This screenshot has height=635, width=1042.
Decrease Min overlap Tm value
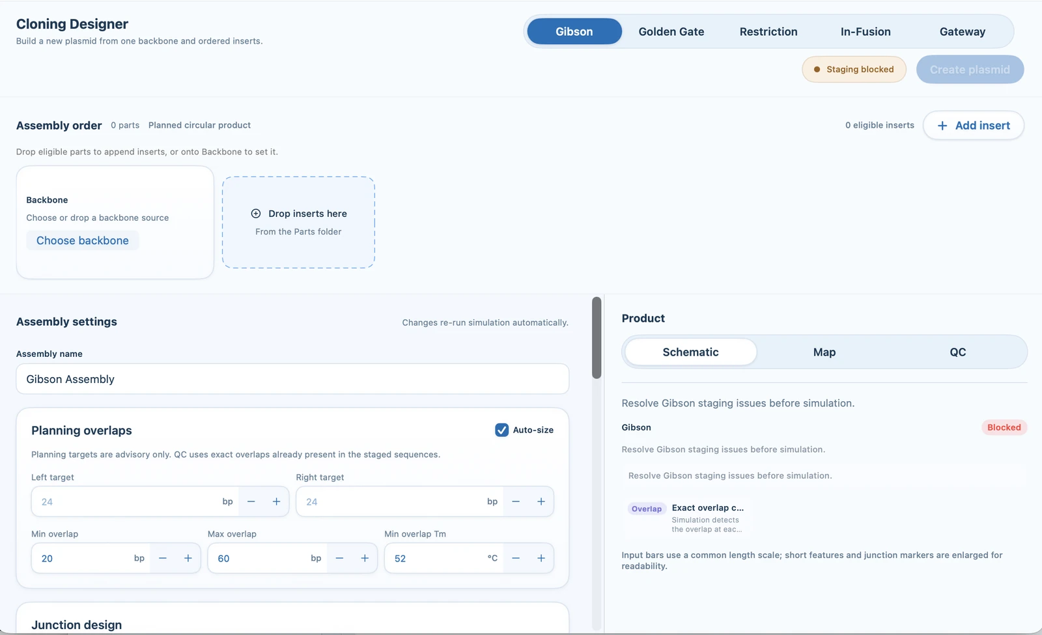(516, 558)
